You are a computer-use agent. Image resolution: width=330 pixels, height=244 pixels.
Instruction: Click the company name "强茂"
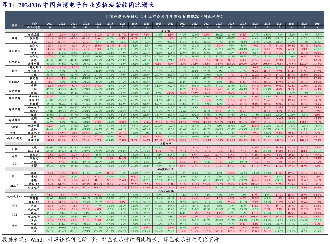pyautogui.click(x=34, y=227)
